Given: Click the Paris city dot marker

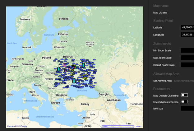Looking at the screenshot, I should [x=9, y=73].
